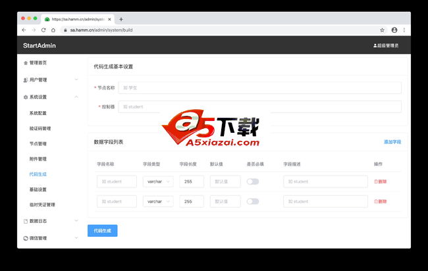Open 基础设置 in the sidebar
The height and width of the screenshot is (271, 428).
click(x=38, y=189)
